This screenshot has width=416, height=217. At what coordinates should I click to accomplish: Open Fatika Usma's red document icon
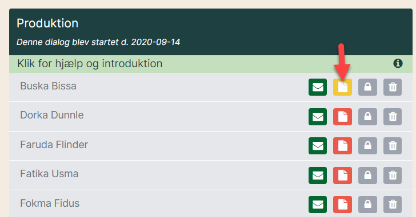click(x=342, y=175)
